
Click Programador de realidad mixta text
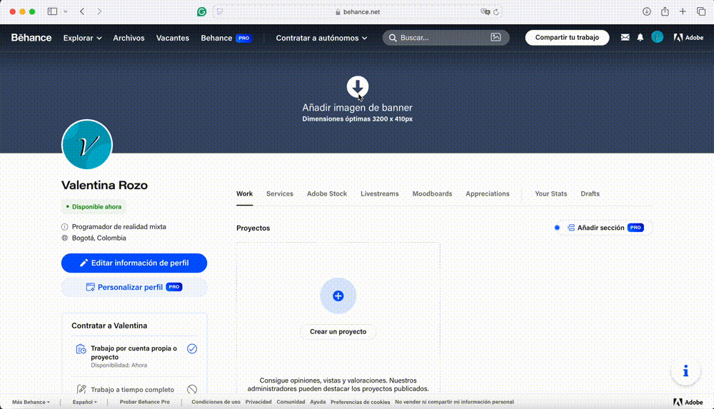click(119, 227)
